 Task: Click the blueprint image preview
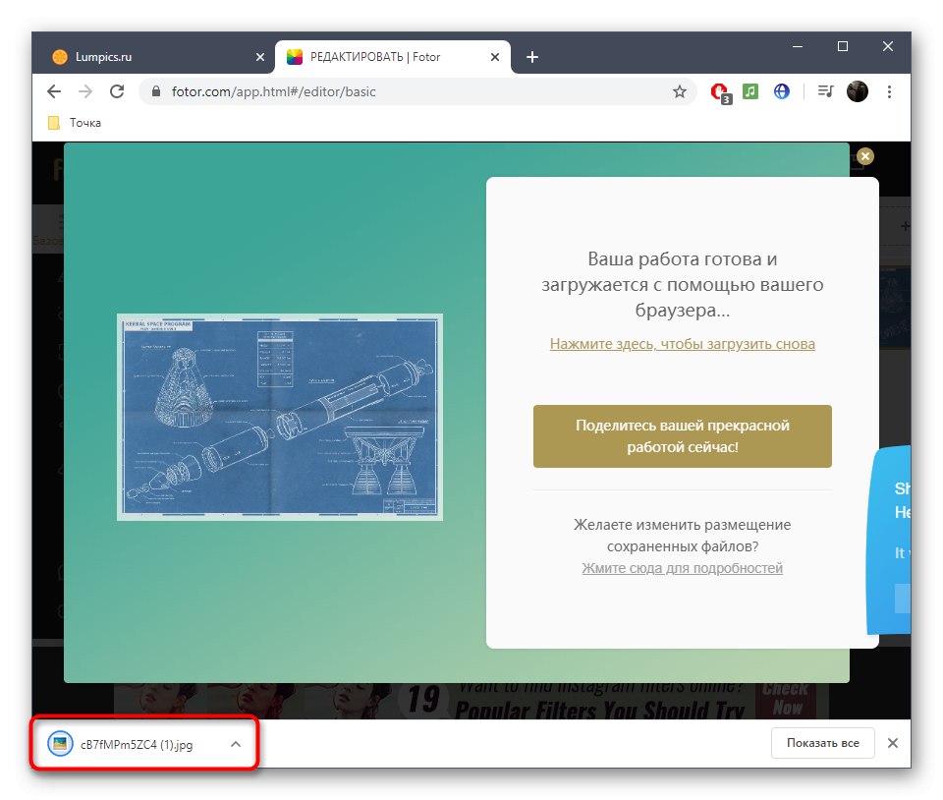[280, 417]
